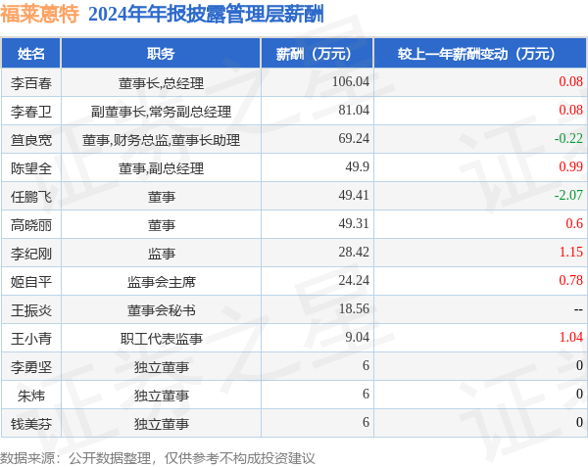The width and height of the screenshot is (588, 467).
Task: Select the name 王小青
Action: (x=31, y=339)
